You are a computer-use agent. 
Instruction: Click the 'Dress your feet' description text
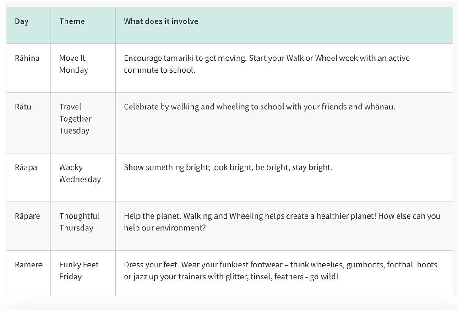[x=280, y=271]
